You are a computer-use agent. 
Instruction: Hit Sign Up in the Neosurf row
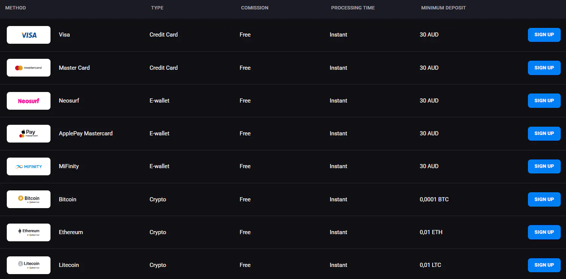coord(544,101)
